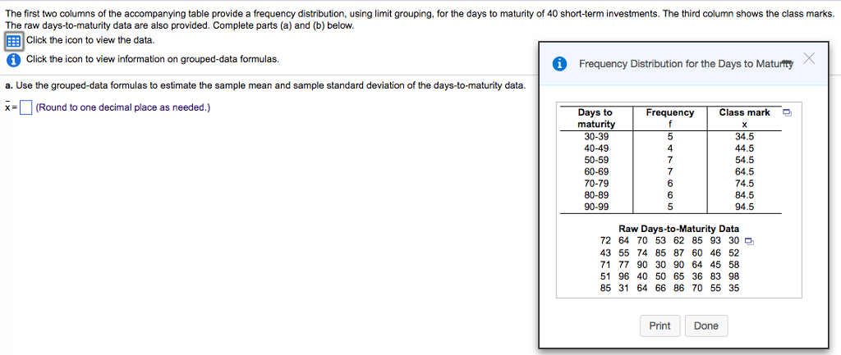Click raw data value 72

tap(605, 241)
